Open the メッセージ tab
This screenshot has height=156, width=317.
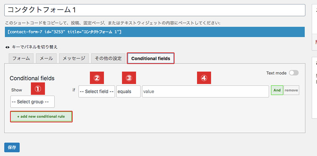(x=74, y=58)
